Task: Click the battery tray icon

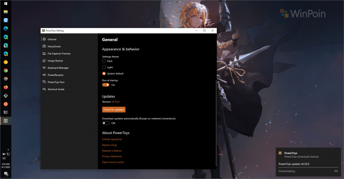Action: click(x=4, y=154)
